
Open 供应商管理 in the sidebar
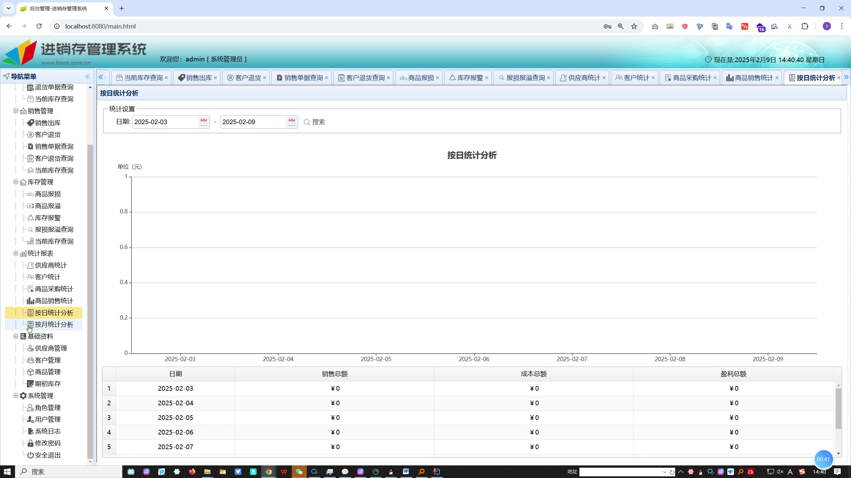click(51, 348)
